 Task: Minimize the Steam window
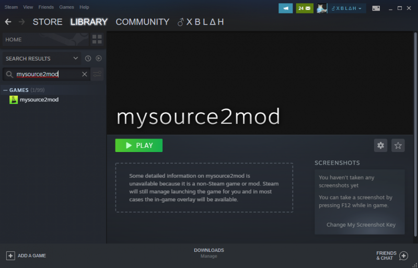(x=390, y=8)
